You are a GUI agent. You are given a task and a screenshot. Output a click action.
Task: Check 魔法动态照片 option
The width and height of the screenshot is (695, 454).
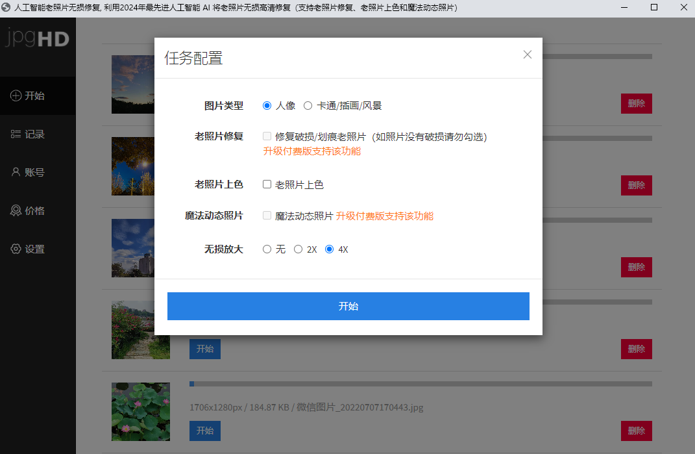267,216
